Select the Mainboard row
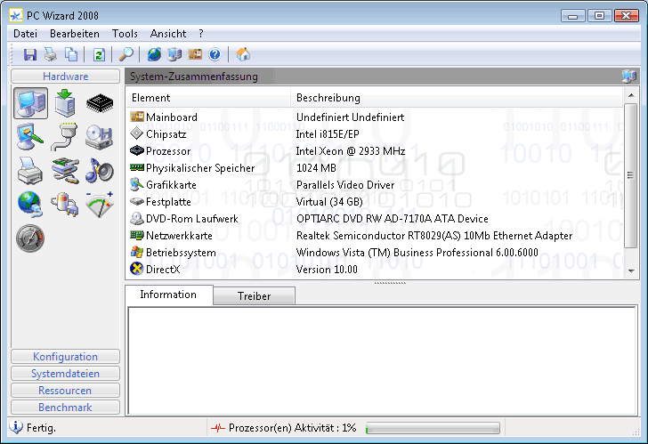 (375, 117)
